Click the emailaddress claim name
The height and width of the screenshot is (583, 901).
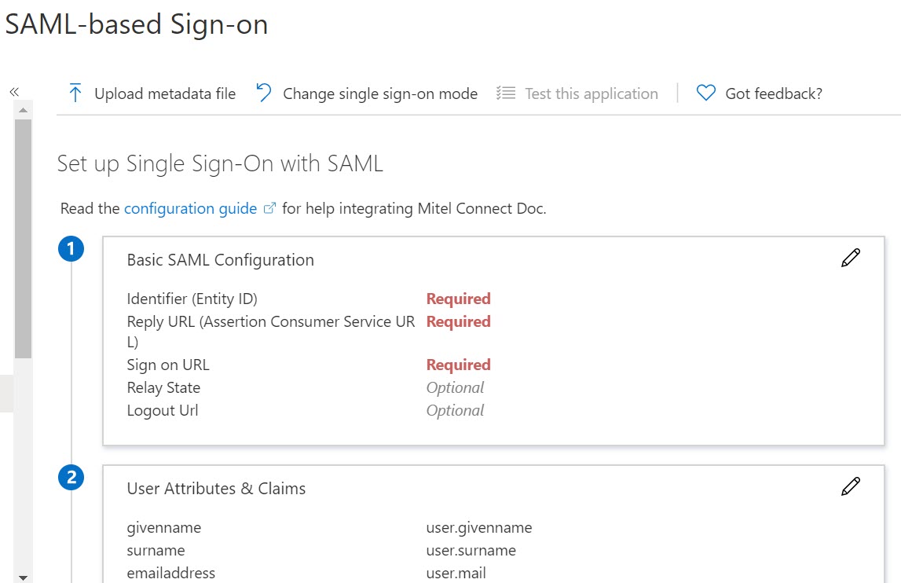click(170, 574)
